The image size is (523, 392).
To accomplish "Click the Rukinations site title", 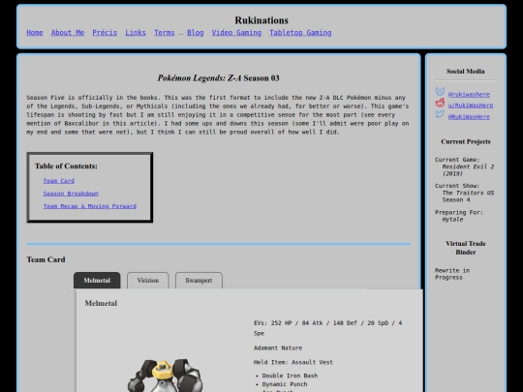I will 261,20.
